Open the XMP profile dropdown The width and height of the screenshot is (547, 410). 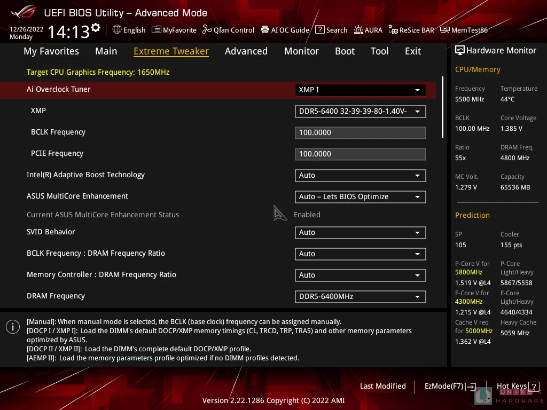coord(360,111)
